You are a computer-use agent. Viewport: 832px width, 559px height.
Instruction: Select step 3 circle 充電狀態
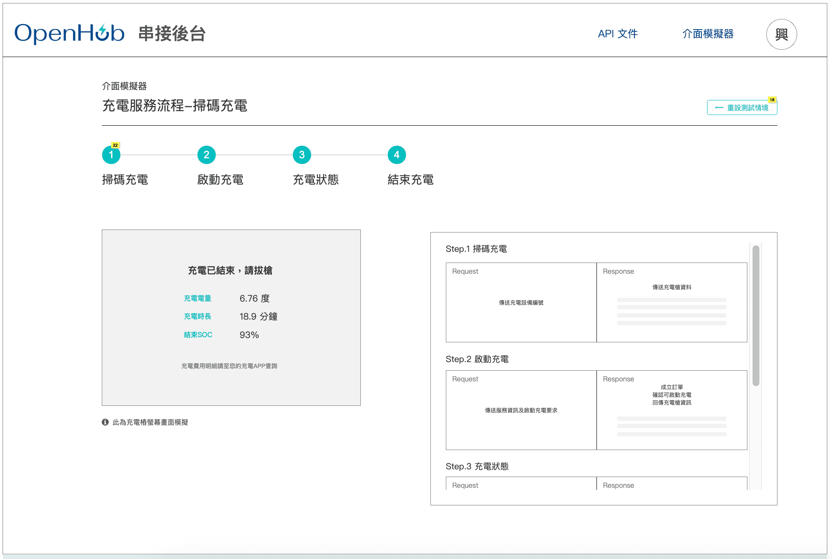pyautogui.click(x=302, y=155)
